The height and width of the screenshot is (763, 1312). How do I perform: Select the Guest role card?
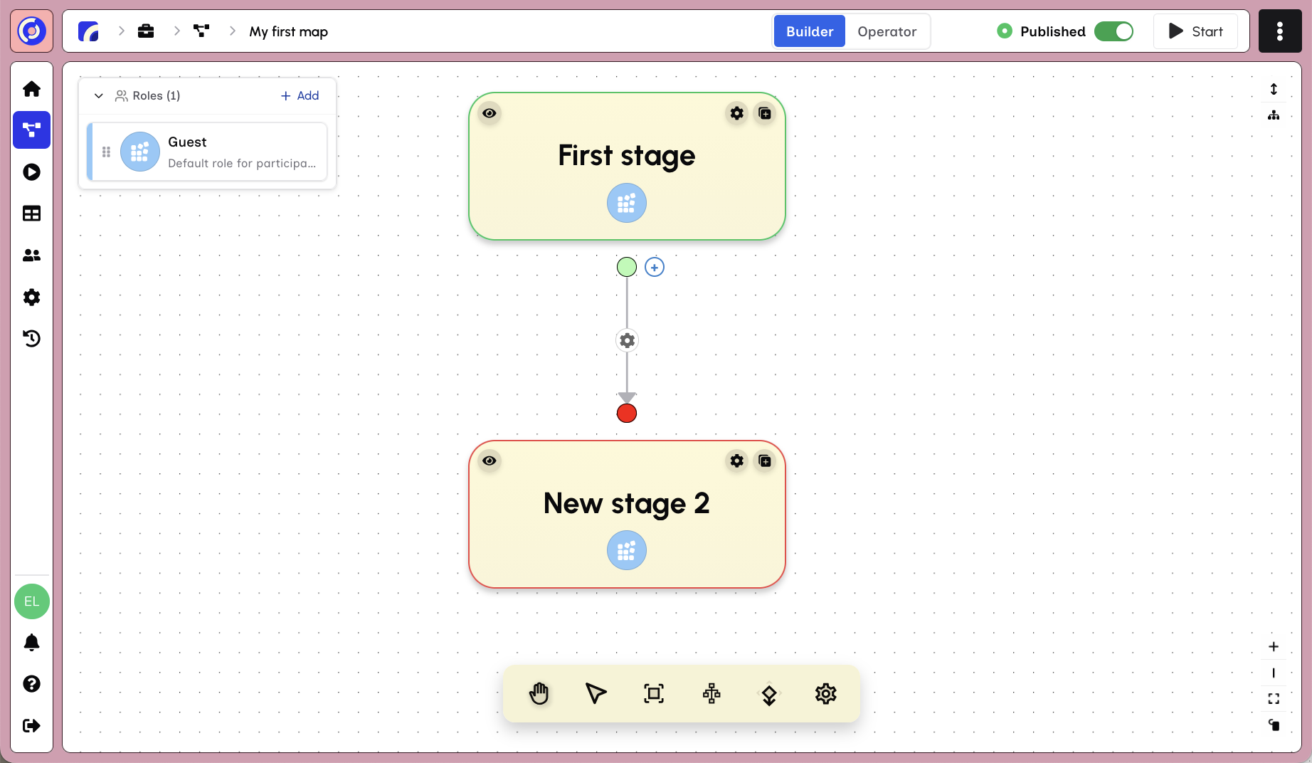207,152
